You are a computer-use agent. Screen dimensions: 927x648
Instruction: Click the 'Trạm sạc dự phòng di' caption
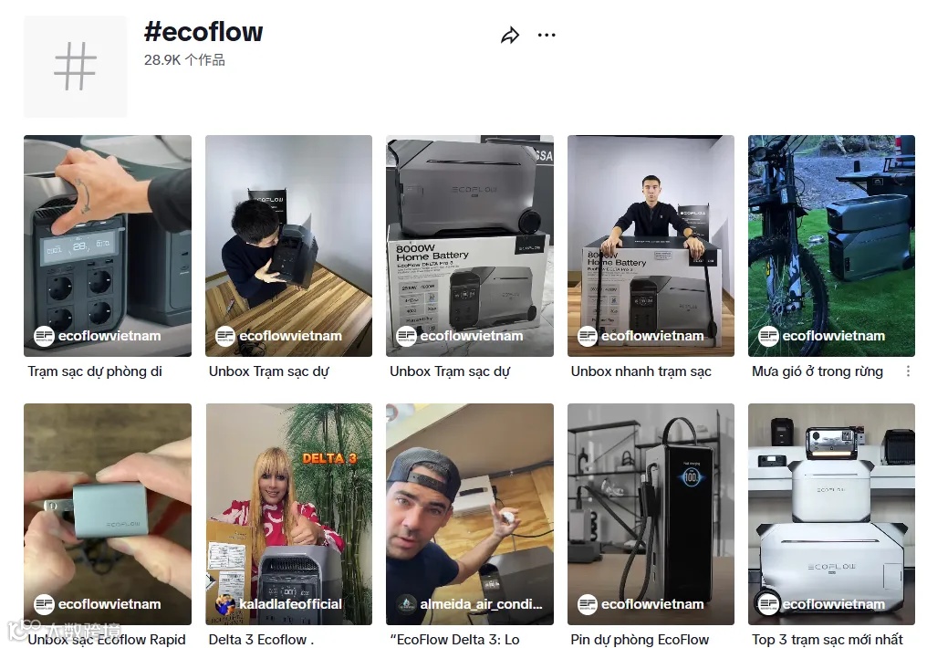coord(95,371)
